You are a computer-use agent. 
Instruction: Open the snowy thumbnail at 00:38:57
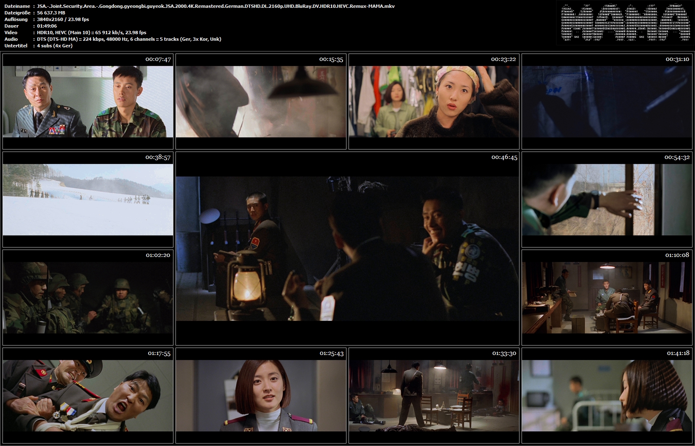(x=88, y=199)
